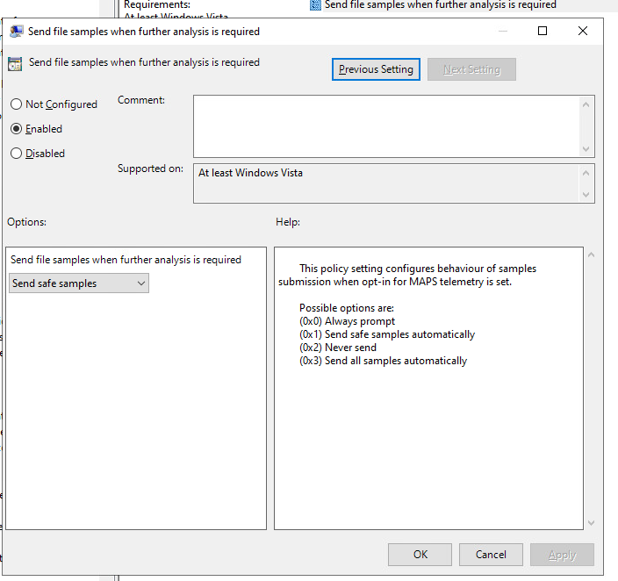Choose the Disabled radio option
The image size is (618, 581).
[x=17, y=154]
